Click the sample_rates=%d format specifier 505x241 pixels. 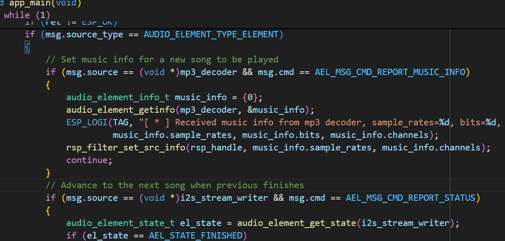tap(411, 122)
